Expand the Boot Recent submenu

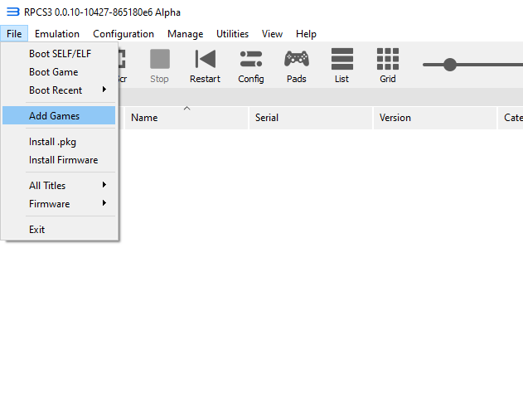59,90
